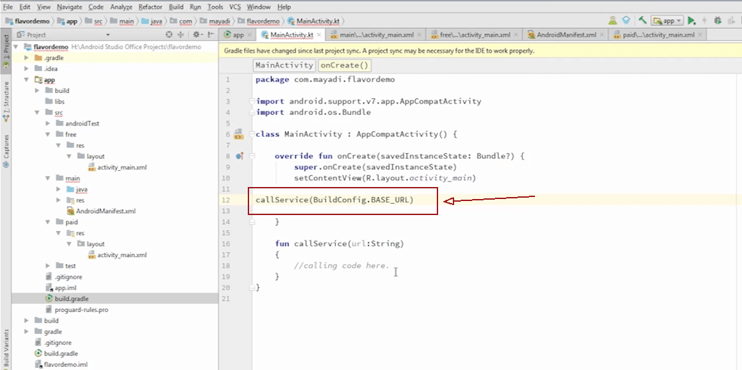This screenshot has width=742, height=370.
Task: Select activity_main.xml under the paid layout folder
Action: [x=117, y=255]
